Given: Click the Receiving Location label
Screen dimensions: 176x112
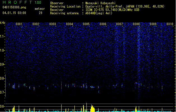Looking at the screenshot, I should [x=65, y=6].
